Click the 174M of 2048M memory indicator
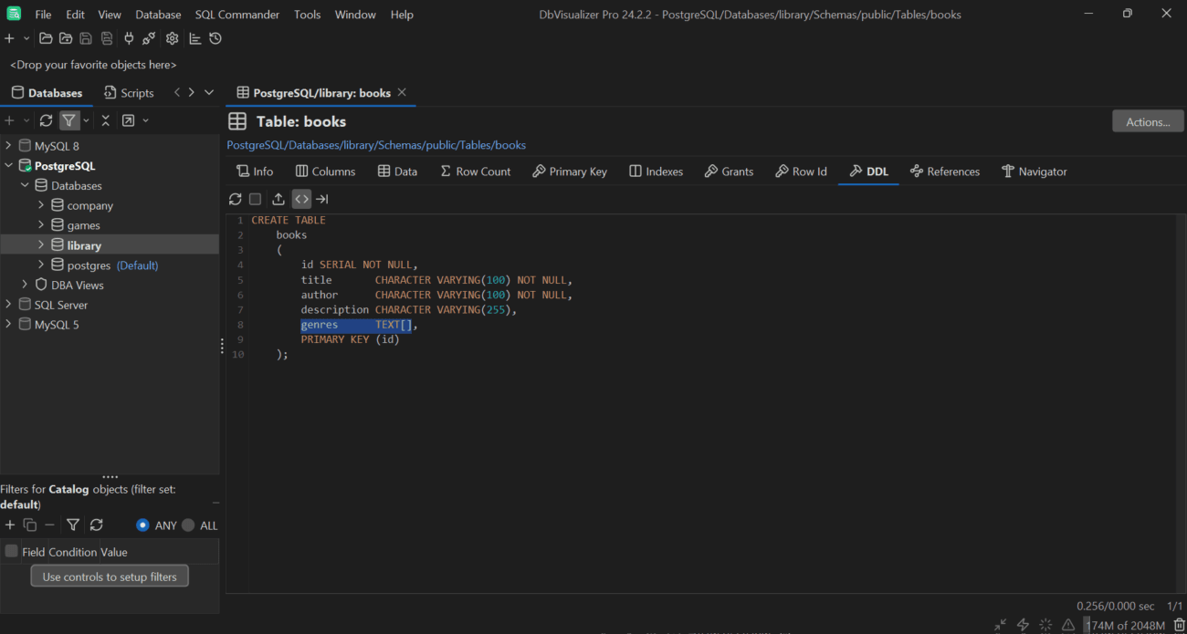 pyautogui.click(x=1125, y=625)
